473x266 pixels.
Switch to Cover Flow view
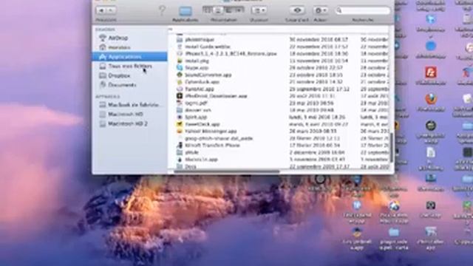[239, 10]
